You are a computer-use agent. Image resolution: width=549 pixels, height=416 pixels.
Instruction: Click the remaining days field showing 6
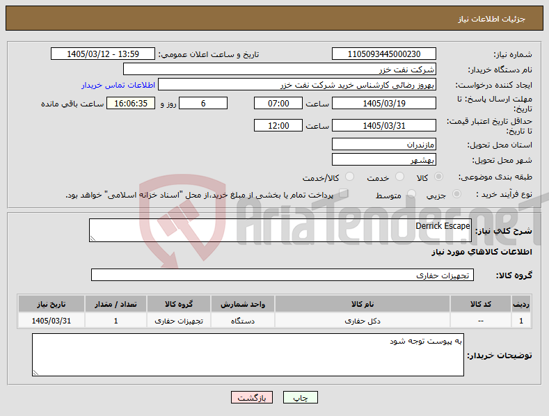click(x=203, y=103)
